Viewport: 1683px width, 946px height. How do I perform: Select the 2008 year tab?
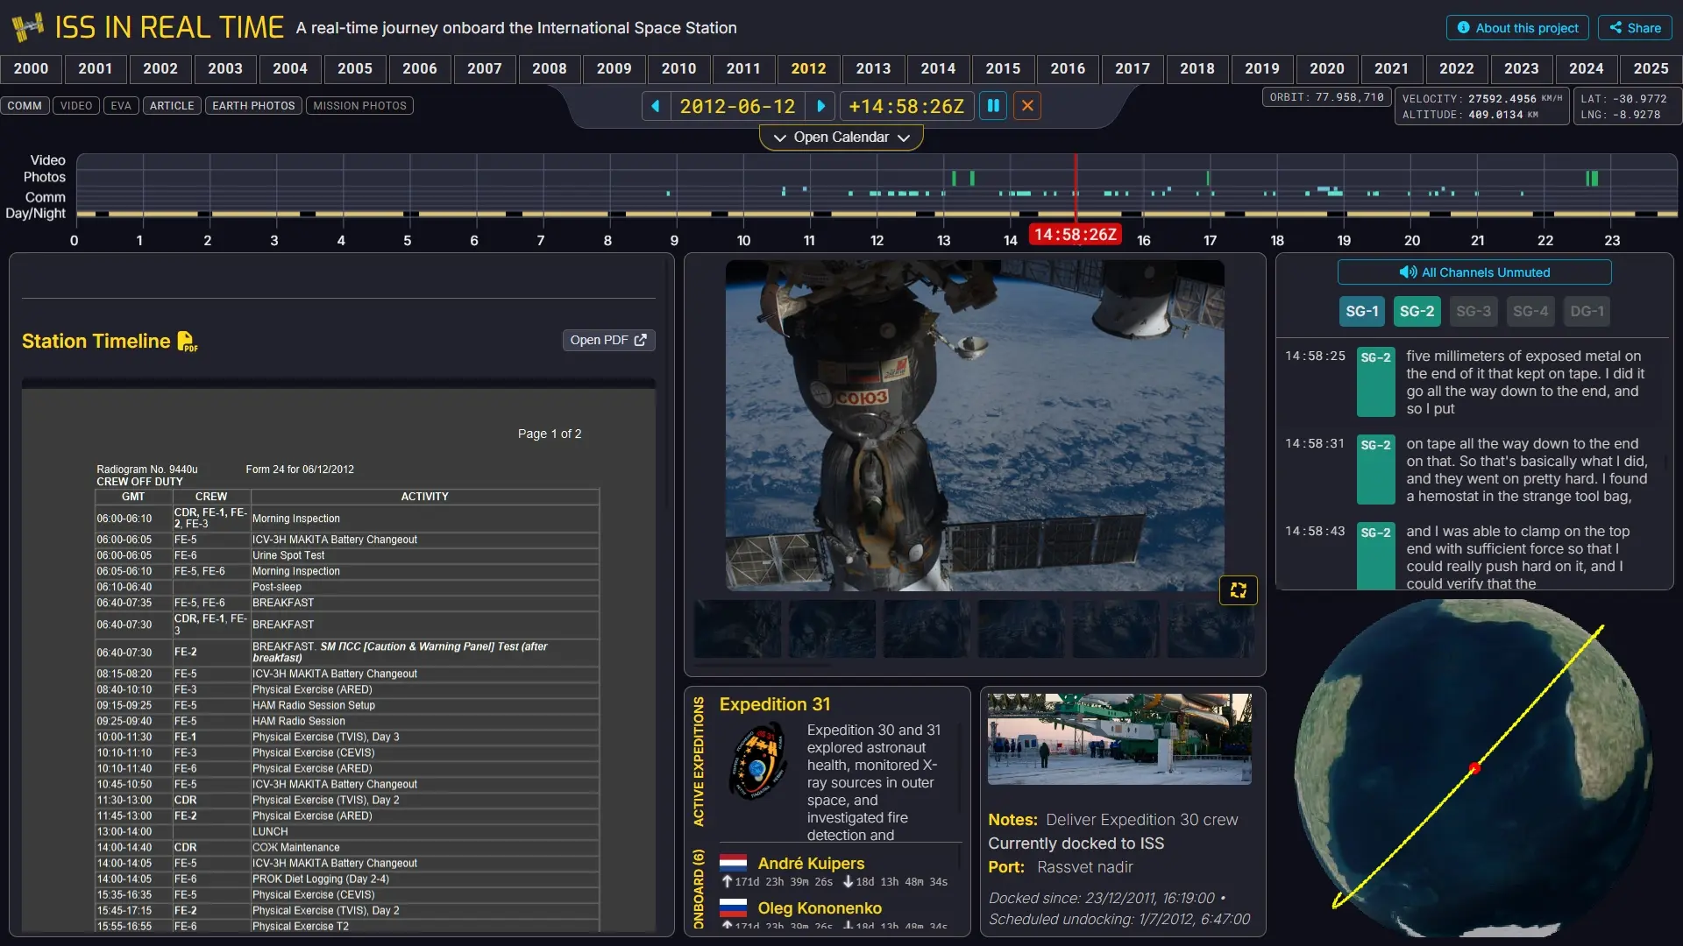pyautogui.click(x=549, y=68)
